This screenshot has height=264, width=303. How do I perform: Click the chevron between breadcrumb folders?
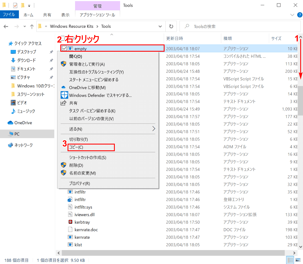coord(97,26)
